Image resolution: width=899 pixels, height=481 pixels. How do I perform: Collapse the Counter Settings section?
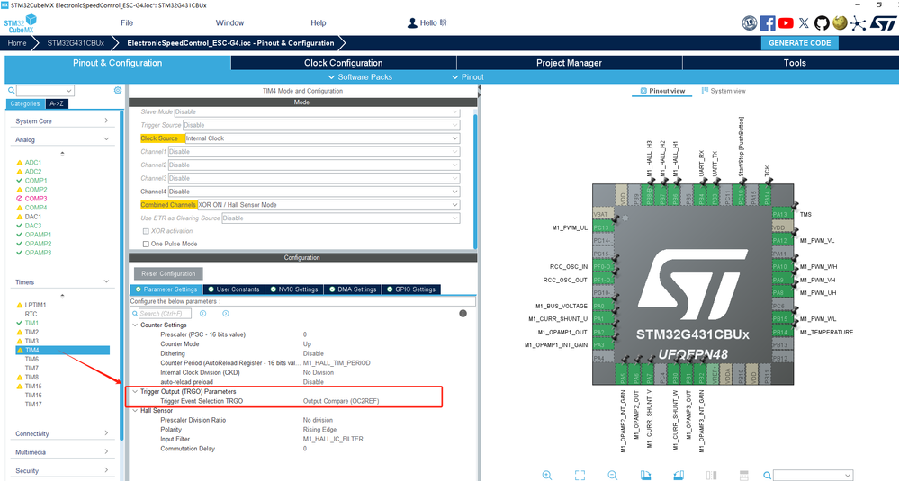135,325
